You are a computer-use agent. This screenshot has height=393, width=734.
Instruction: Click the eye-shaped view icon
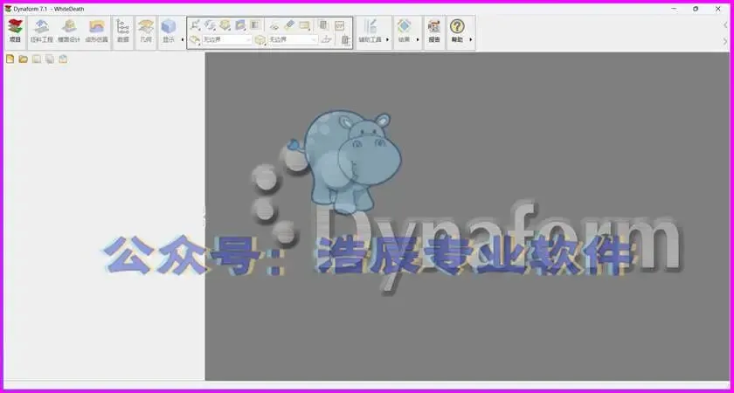(274, 26)
